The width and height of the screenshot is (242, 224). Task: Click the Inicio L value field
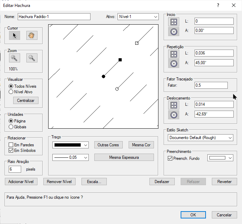(x=214, y=21)
